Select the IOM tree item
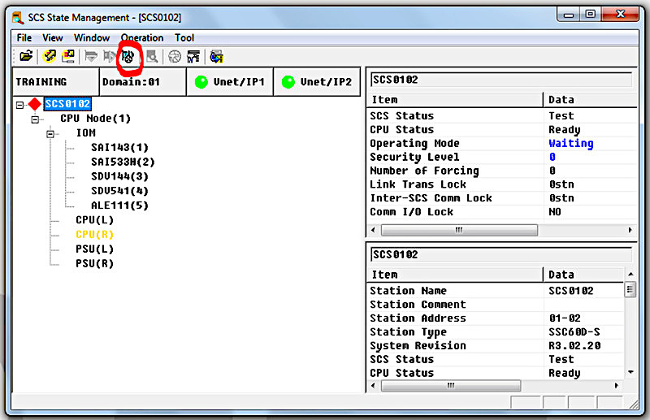 tap(86, 133)
